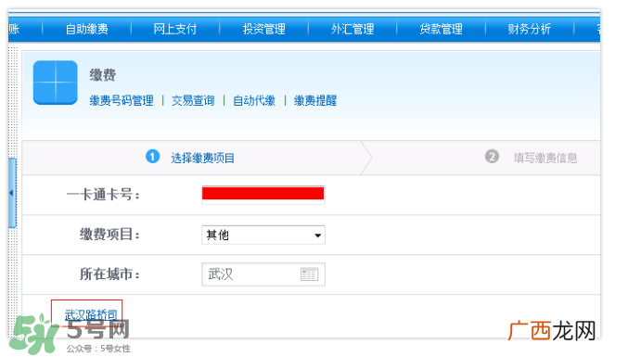The image size is (628, 357).
Task: Expand the 缴费项目 dropdown showing 其他
Action: coord(263,235)
